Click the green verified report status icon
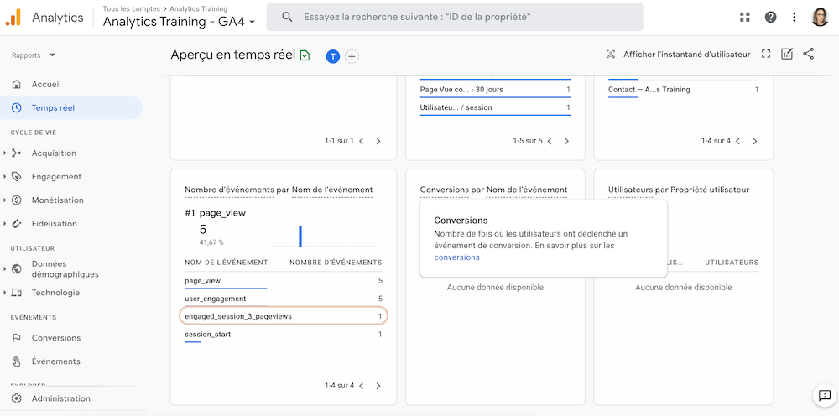 [x=305, y=55]
